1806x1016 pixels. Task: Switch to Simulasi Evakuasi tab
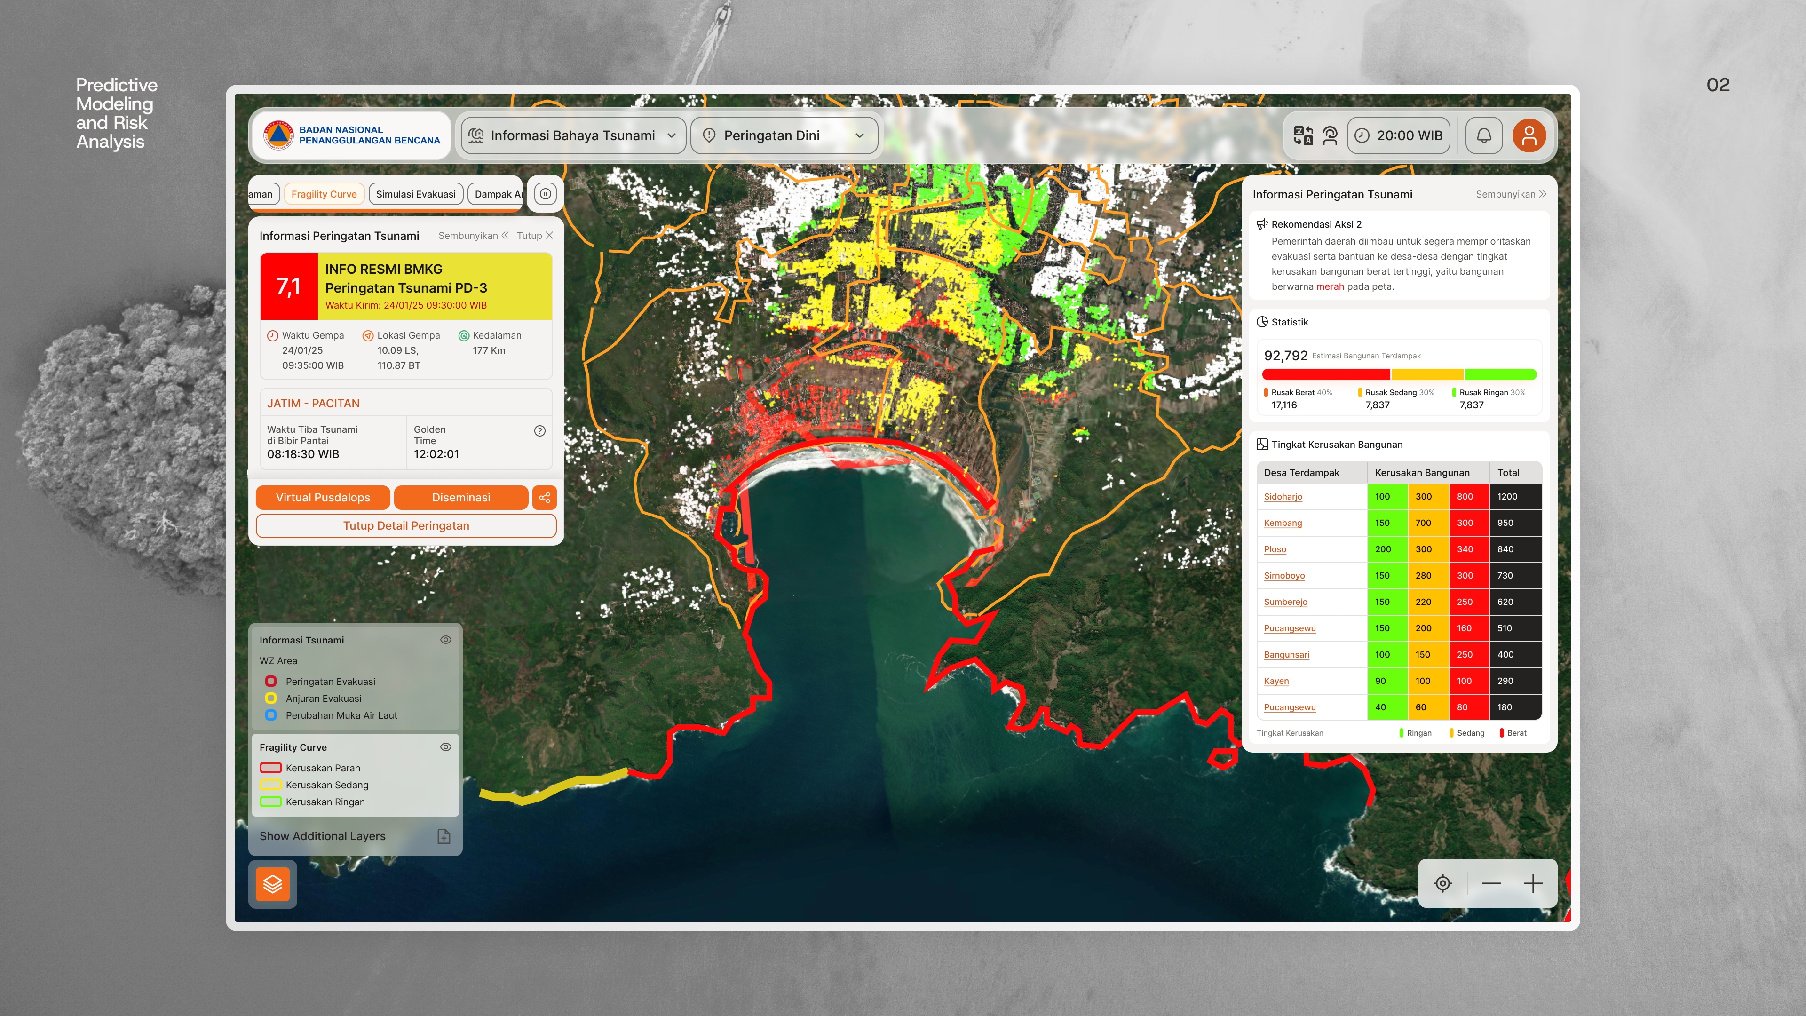tap(415, 194)
